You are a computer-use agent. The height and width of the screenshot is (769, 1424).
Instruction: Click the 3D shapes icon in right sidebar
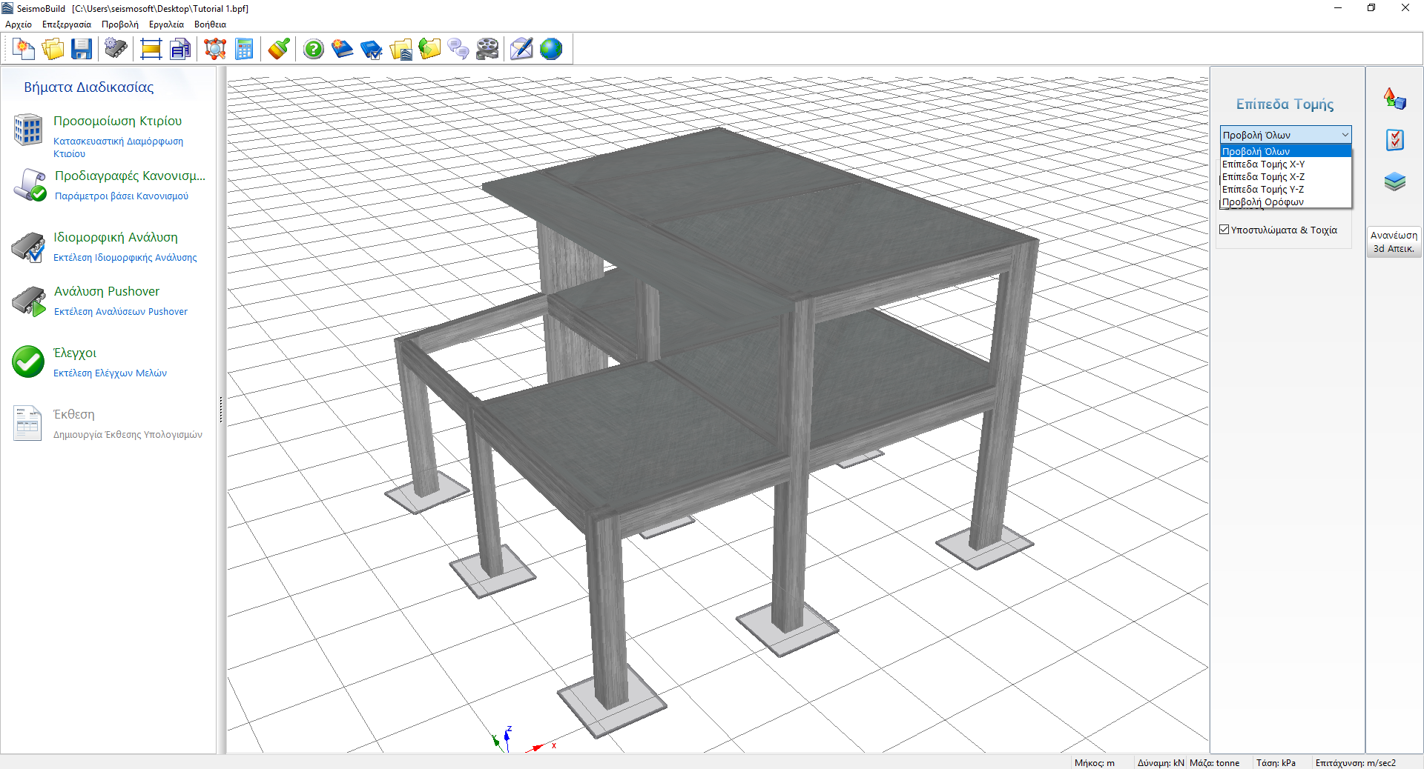1394,99
